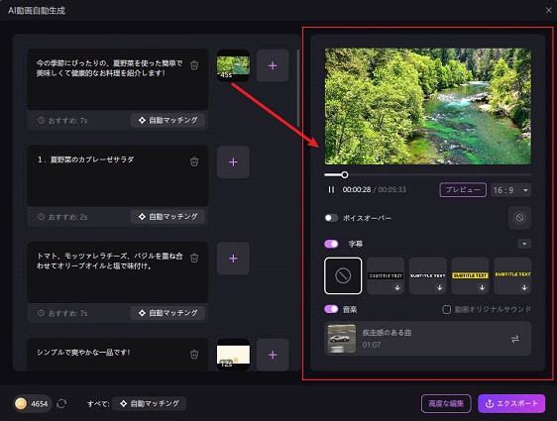
Task: Download the bold white subtitle text style
Action: 440,288
